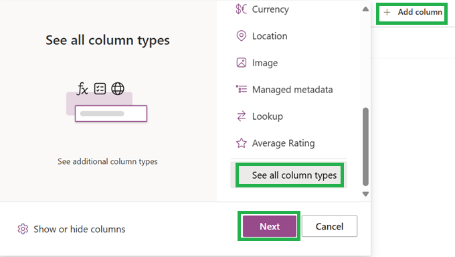Click the Managed metadata icon
Screen dimensions: 455x257
(241, 90)
